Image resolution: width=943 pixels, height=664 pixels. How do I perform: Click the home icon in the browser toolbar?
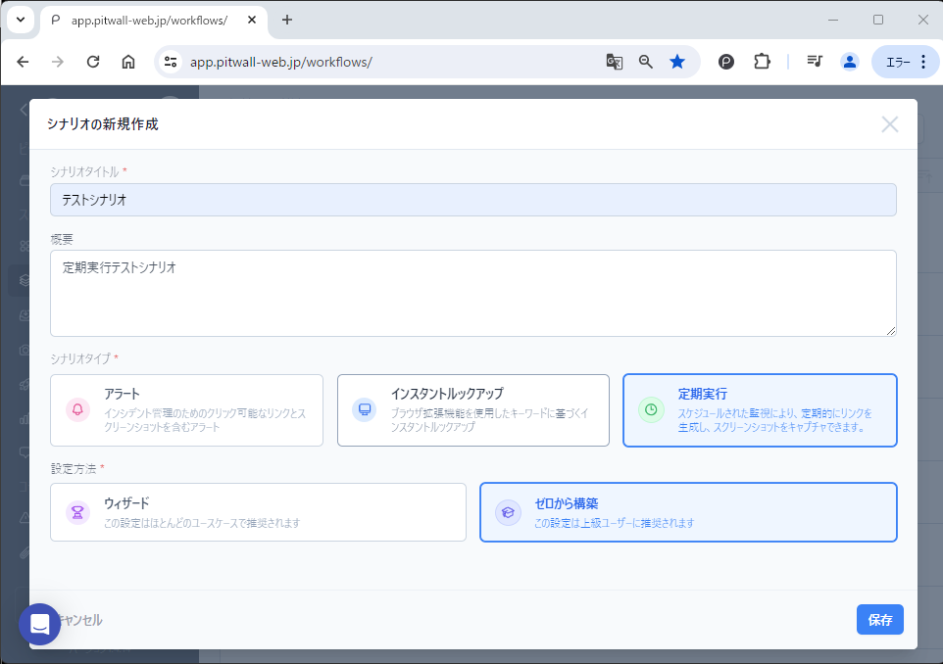click(x=127, y=61)
